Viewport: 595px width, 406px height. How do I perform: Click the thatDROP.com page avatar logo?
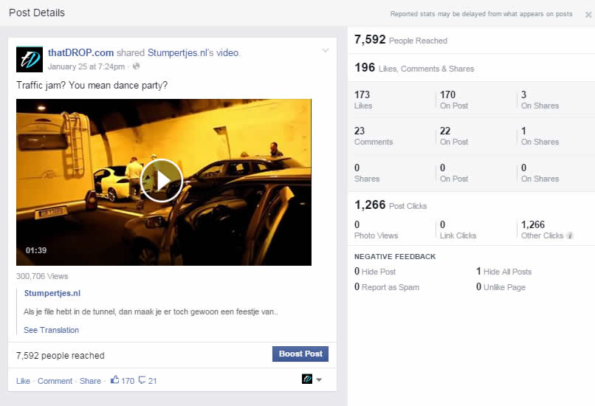click(x=30, y=59)
